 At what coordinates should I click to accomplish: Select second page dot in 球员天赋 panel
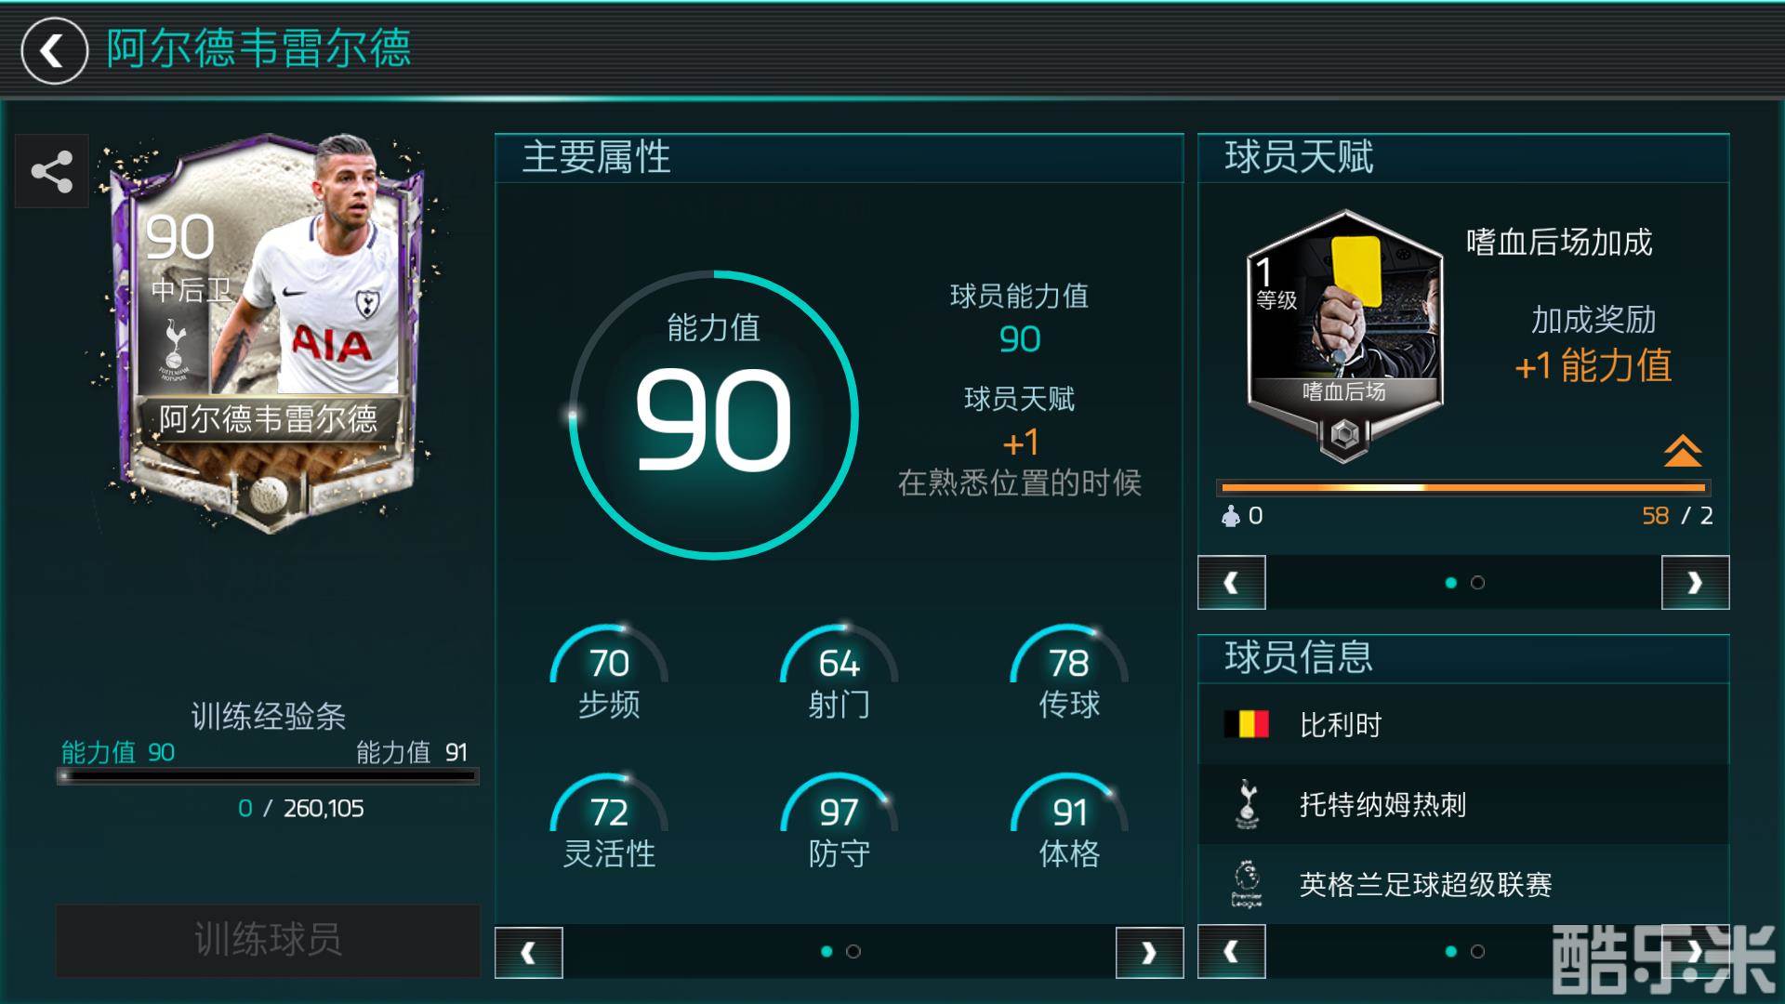point(1477,583)
